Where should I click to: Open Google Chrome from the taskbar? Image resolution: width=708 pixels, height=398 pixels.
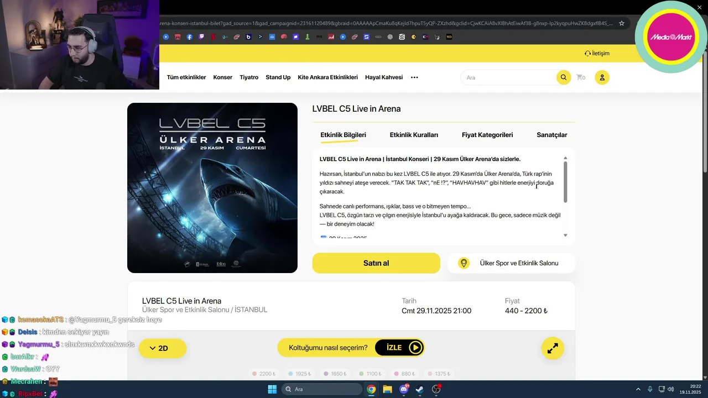371,389
